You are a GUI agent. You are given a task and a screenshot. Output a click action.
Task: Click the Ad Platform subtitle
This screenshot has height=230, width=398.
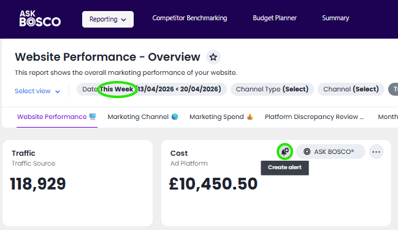tap(189, 164)
